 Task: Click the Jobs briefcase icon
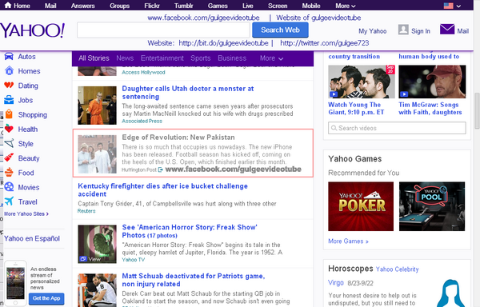[x=9, y=100]
